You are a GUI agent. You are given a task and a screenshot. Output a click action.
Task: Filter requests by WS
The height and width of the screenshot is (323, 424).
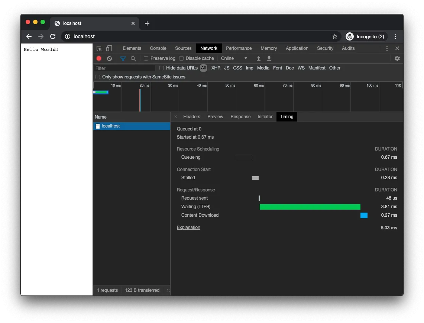(301, 68)
